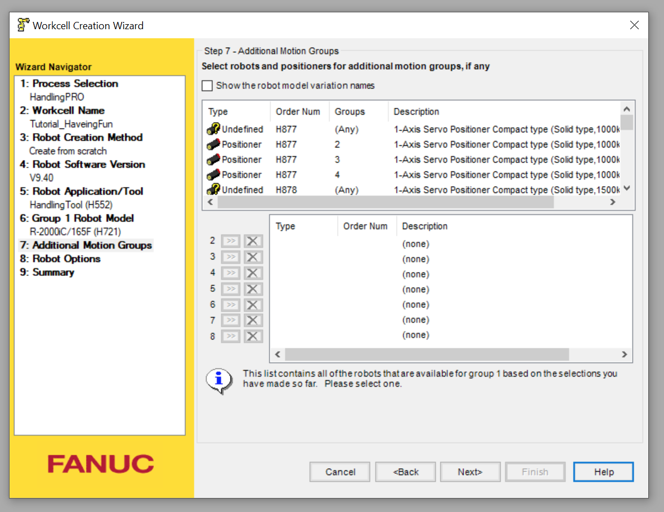This screenshot has width=664, height=512.
Task: Select HandlingPRO under Process Selection
Action: click(x=57, y=97)
